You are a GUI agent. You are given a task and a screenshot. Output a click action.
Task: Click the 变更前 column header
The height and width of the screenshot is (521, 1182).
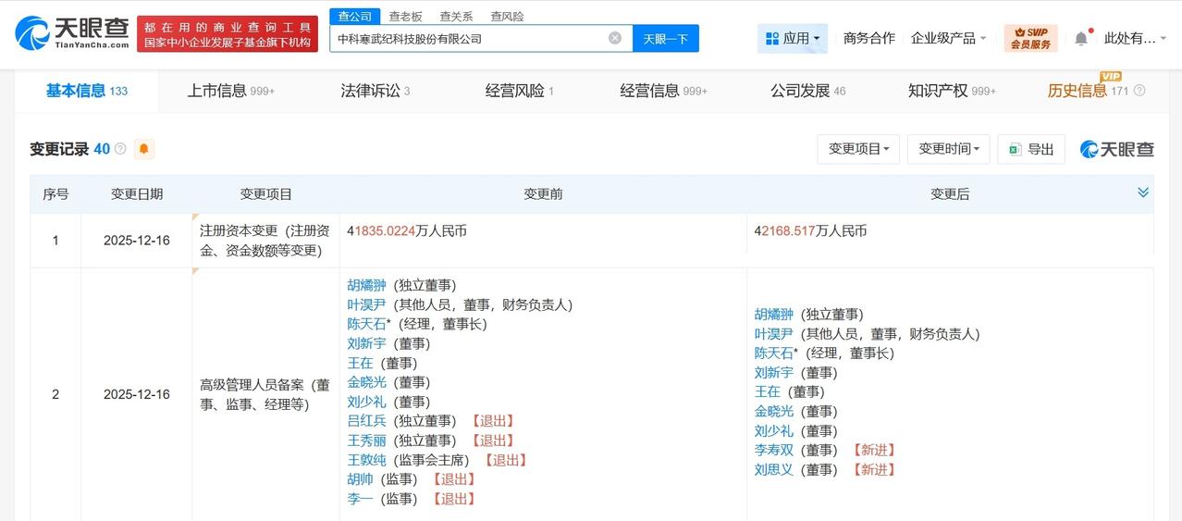pos(543,194)
